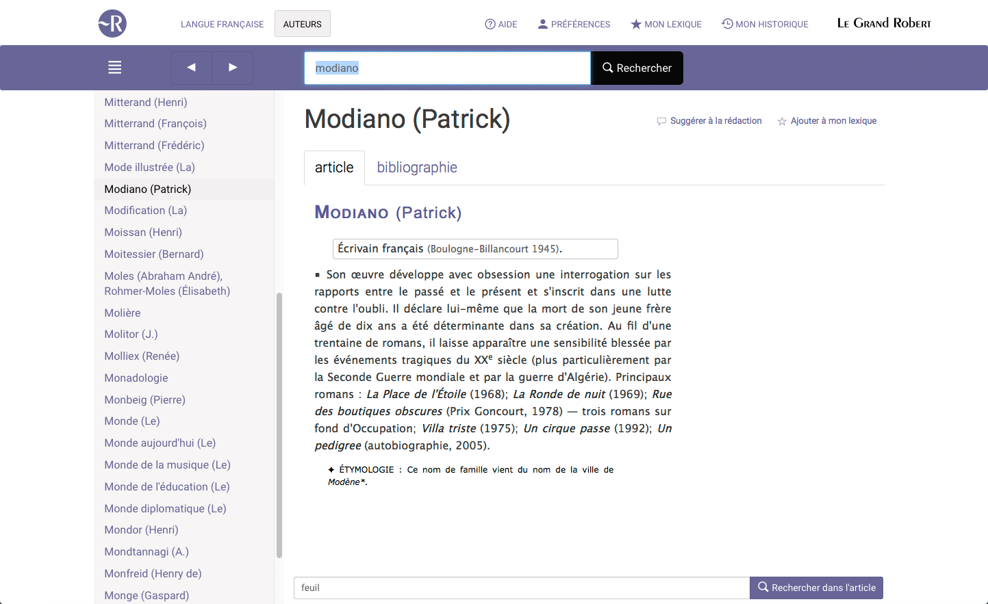This screenshot has width=988, height=604.
Task: Go to next entry with right arrow
Action: [x=233, y=68]
